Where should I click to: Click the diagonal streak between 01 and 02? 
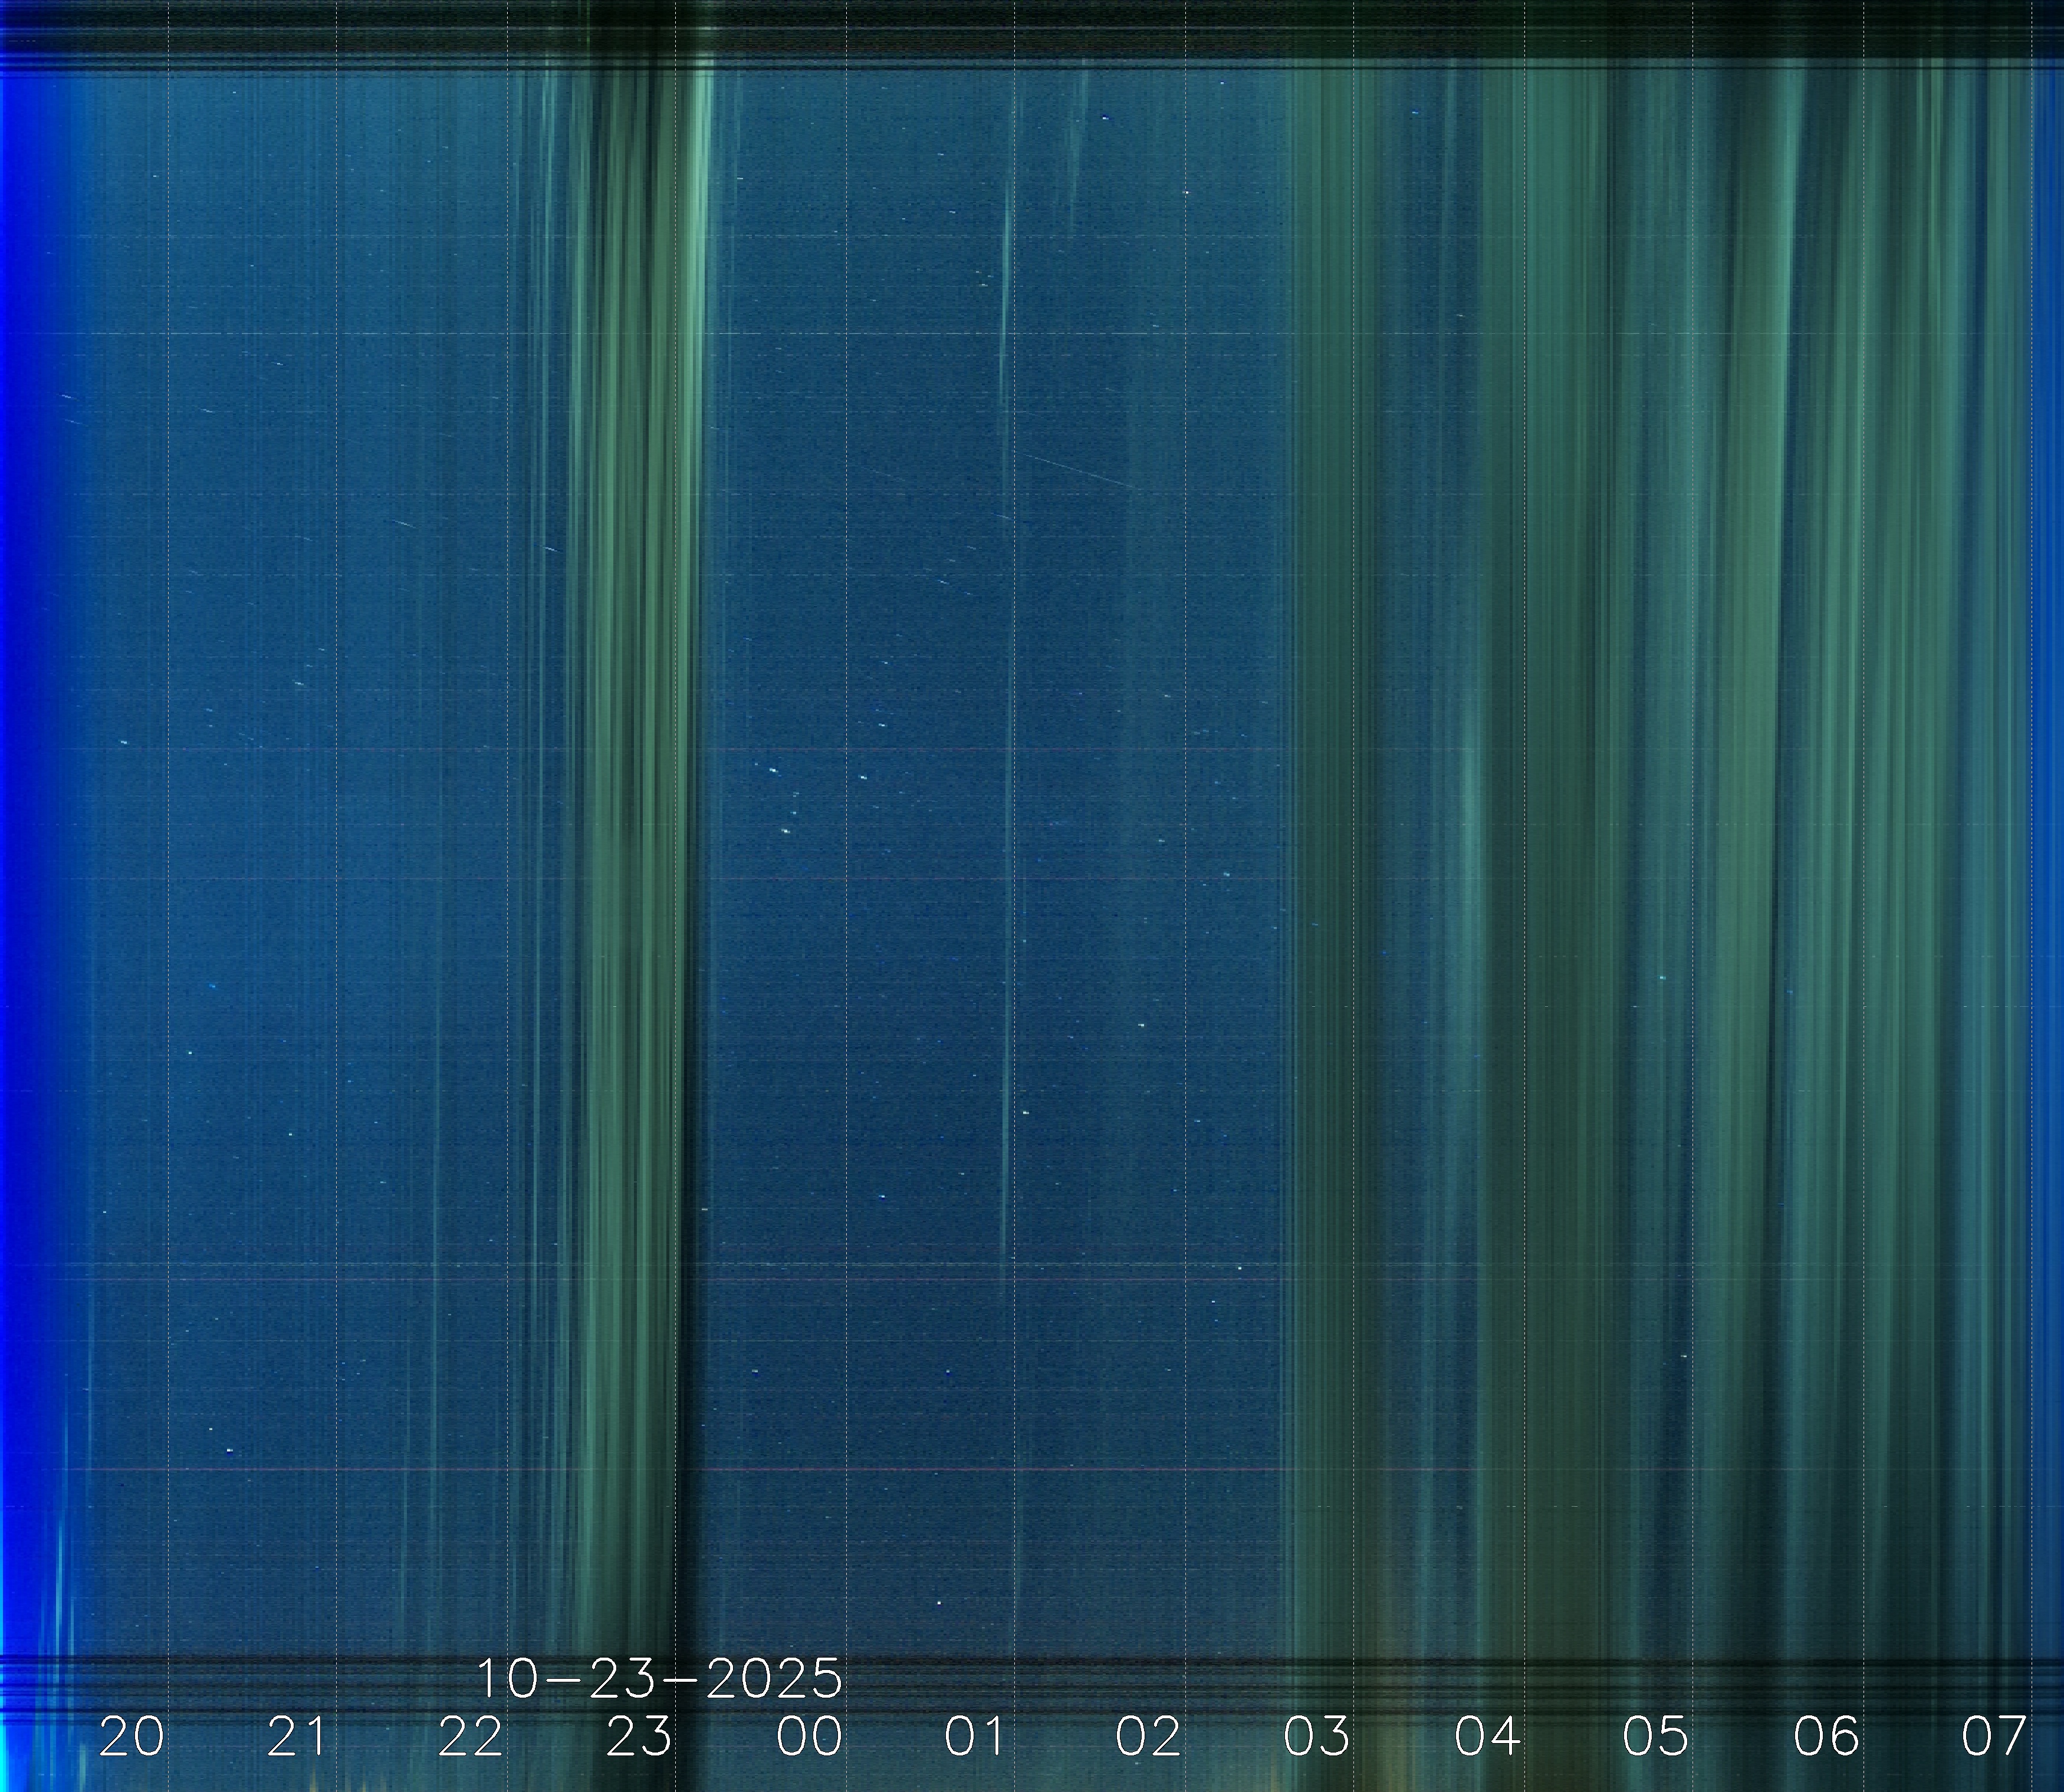tap(1079, 470)
